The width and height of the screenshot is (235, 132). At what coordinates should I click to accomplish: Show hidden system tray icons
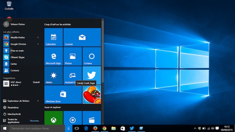pos(195,128)
